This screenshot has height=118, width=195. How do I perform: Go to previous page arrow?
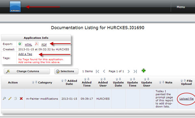104,71
